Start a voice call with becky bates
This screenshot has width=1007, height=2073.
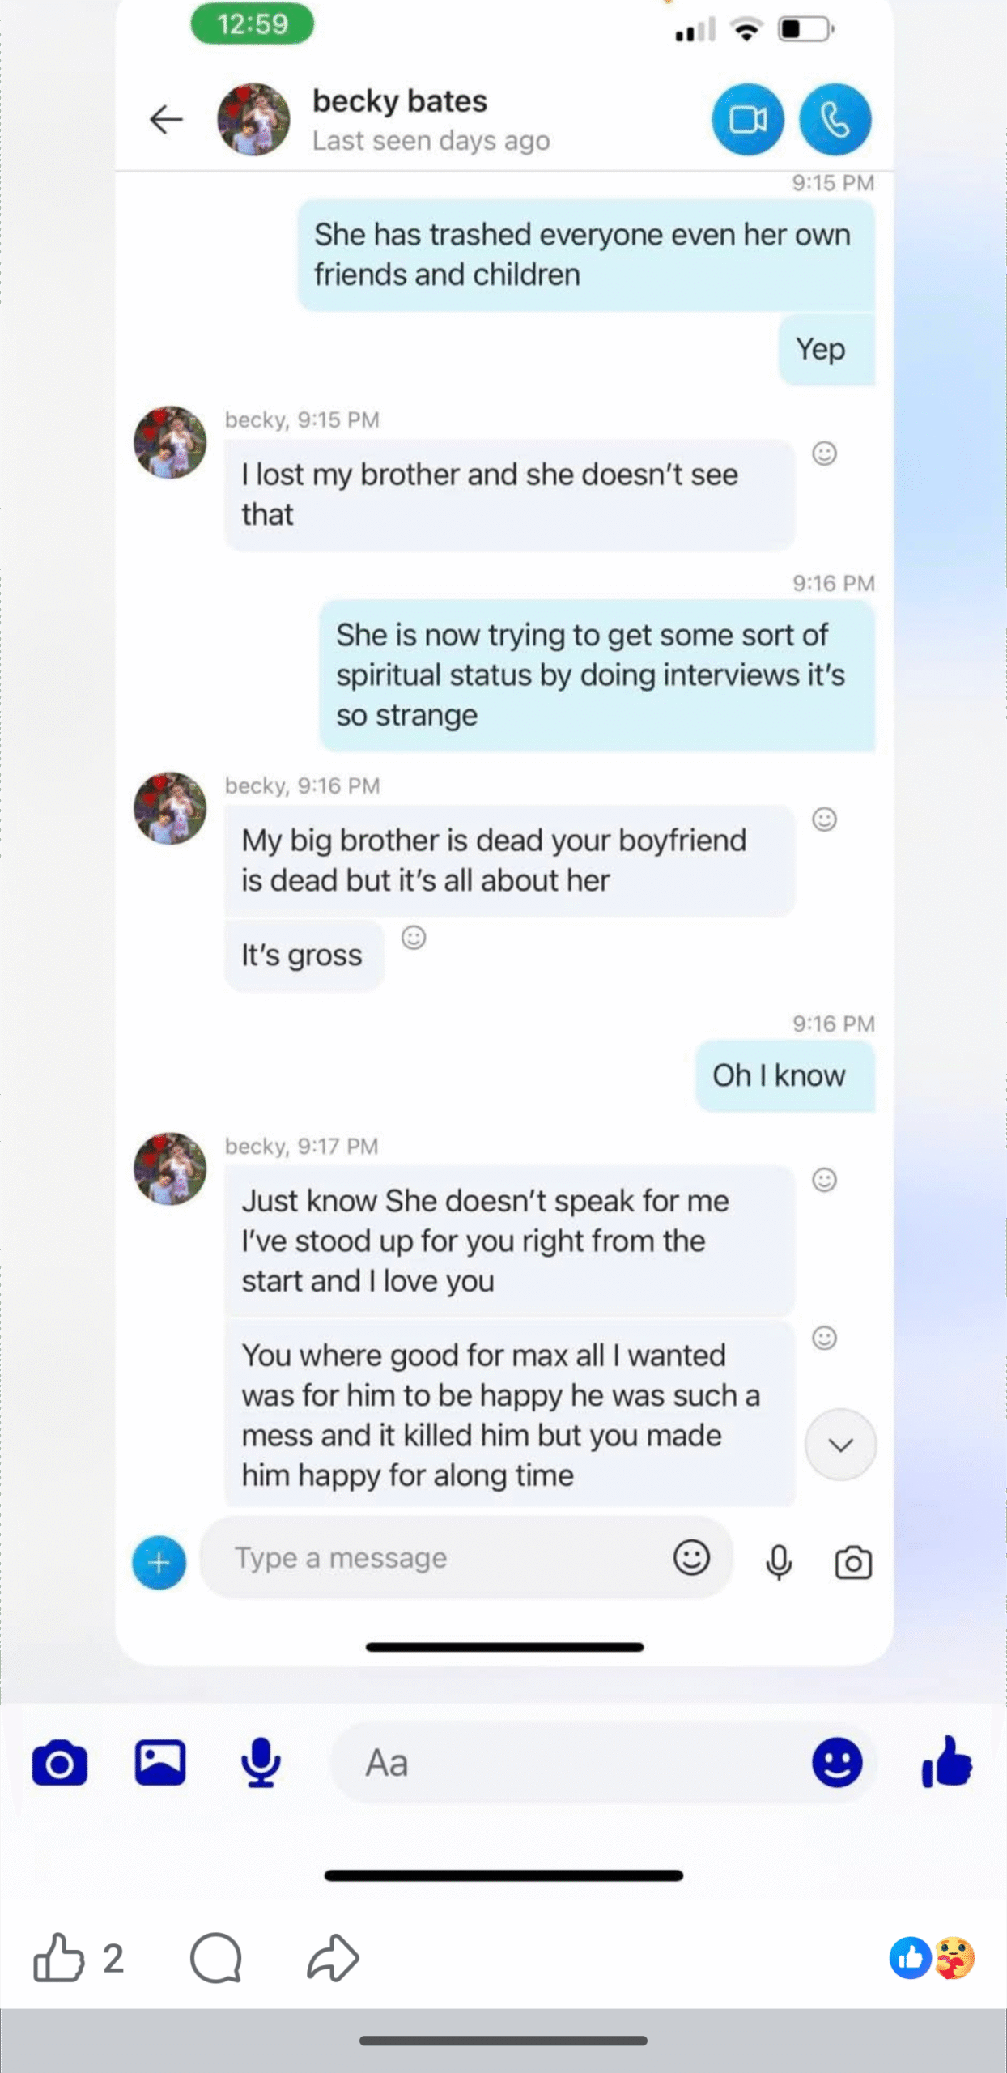point(835,120)
